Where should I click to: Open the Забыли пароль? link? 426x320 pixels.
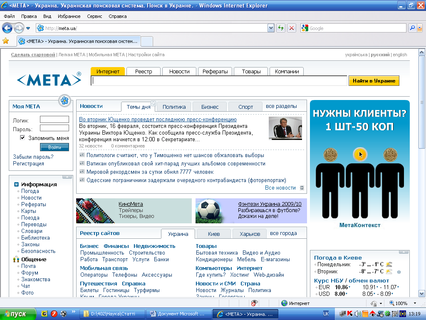click(x=33, y=157)
